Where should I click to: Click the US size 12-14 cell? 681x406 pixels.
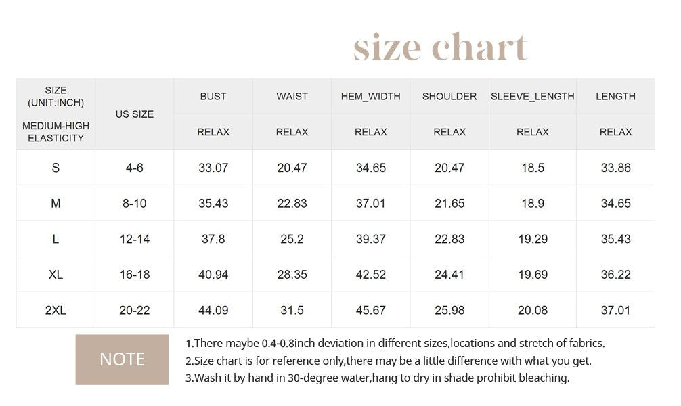135,239
